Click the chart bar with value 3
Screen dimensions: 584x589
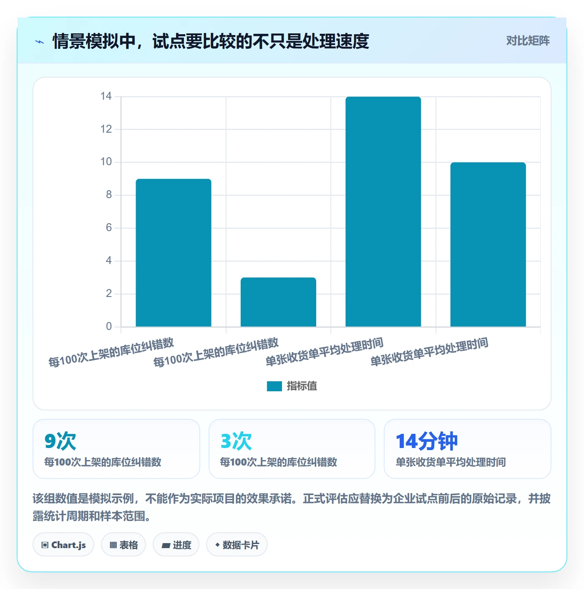point(278,302)
